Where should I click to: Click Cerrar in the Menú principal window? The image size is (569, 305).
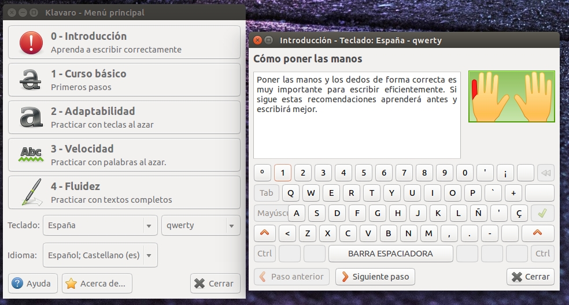coord(215,283)
